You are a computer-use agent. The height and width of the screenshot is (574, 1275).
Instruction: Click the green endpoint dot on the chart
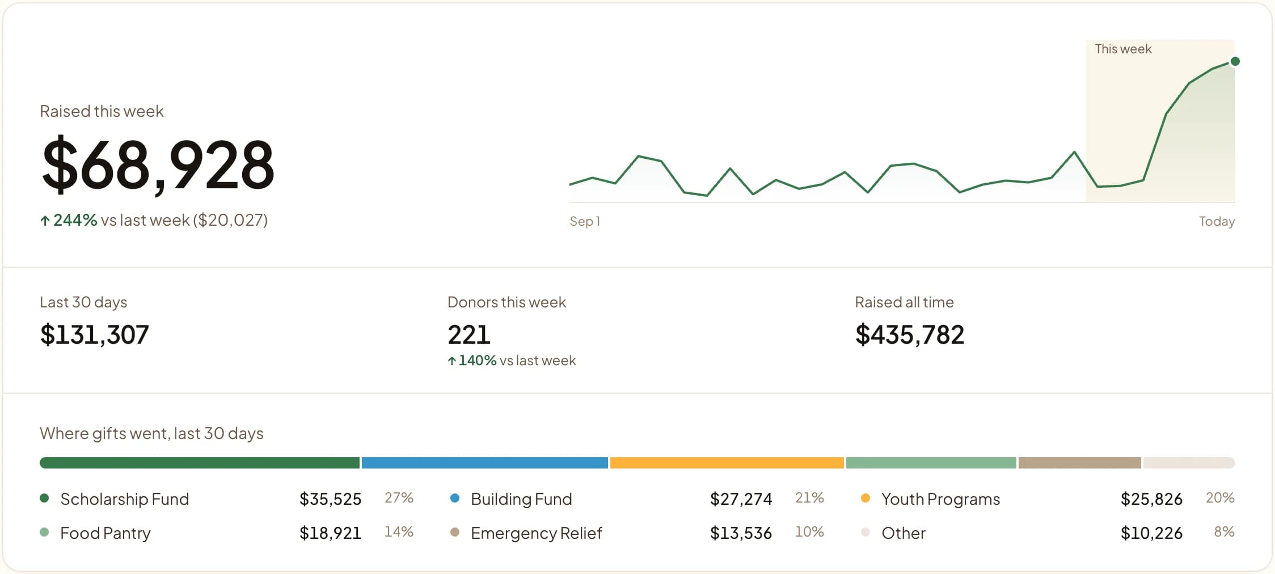click(x=1235, y=61)
